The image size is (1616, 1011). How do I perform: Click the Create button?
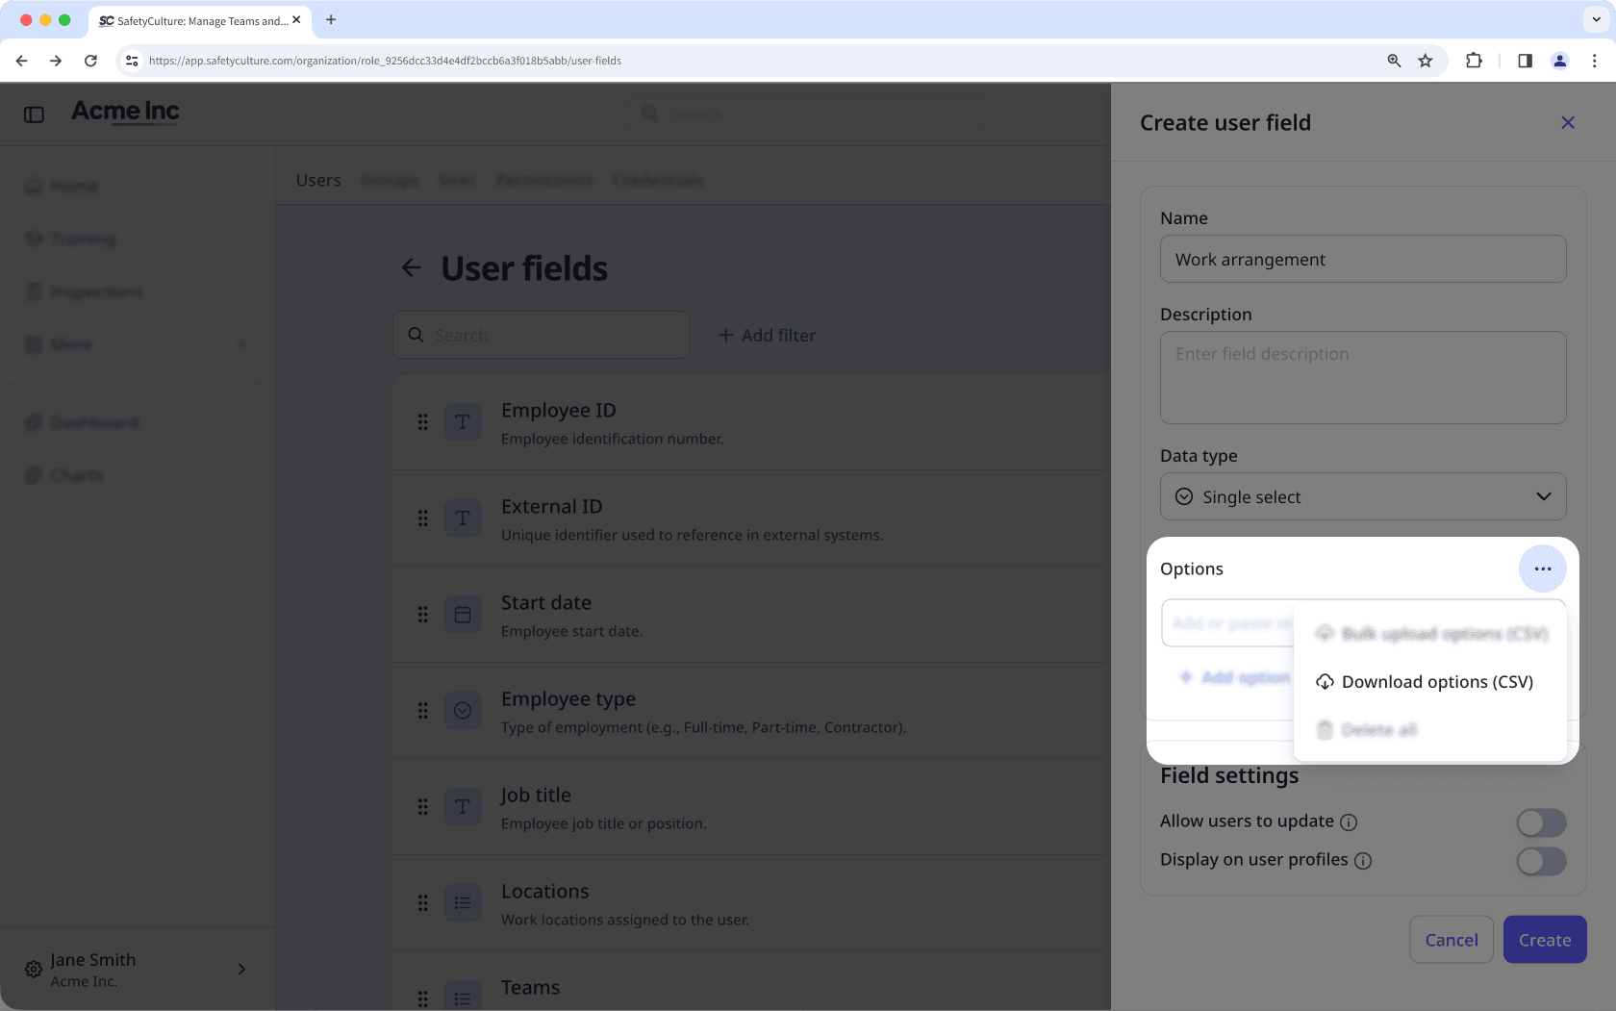1544,940
